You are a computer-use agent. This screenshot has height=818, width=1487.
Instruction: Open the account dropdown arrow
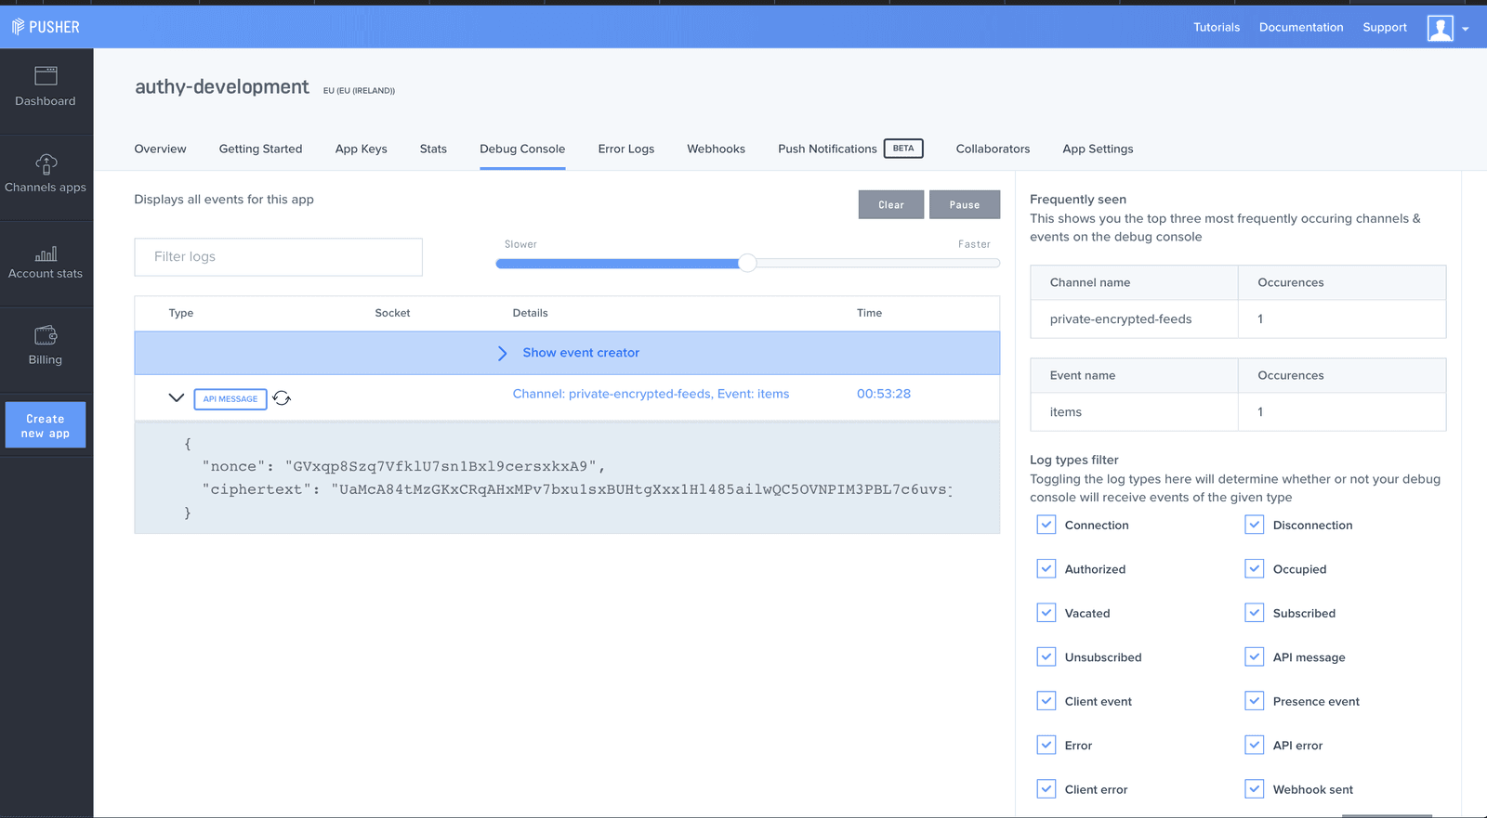1466,29
